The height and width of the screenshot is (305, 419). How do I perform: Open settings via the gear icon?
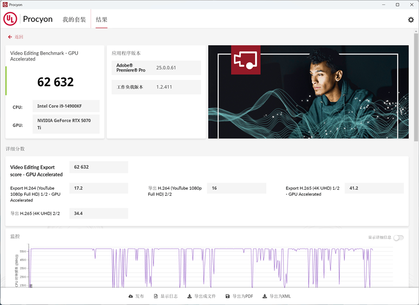[411, 20]
